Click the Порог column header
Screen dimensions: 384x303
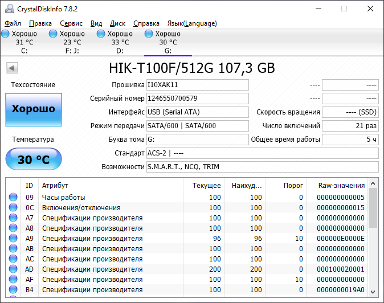(x=286, y=186)
